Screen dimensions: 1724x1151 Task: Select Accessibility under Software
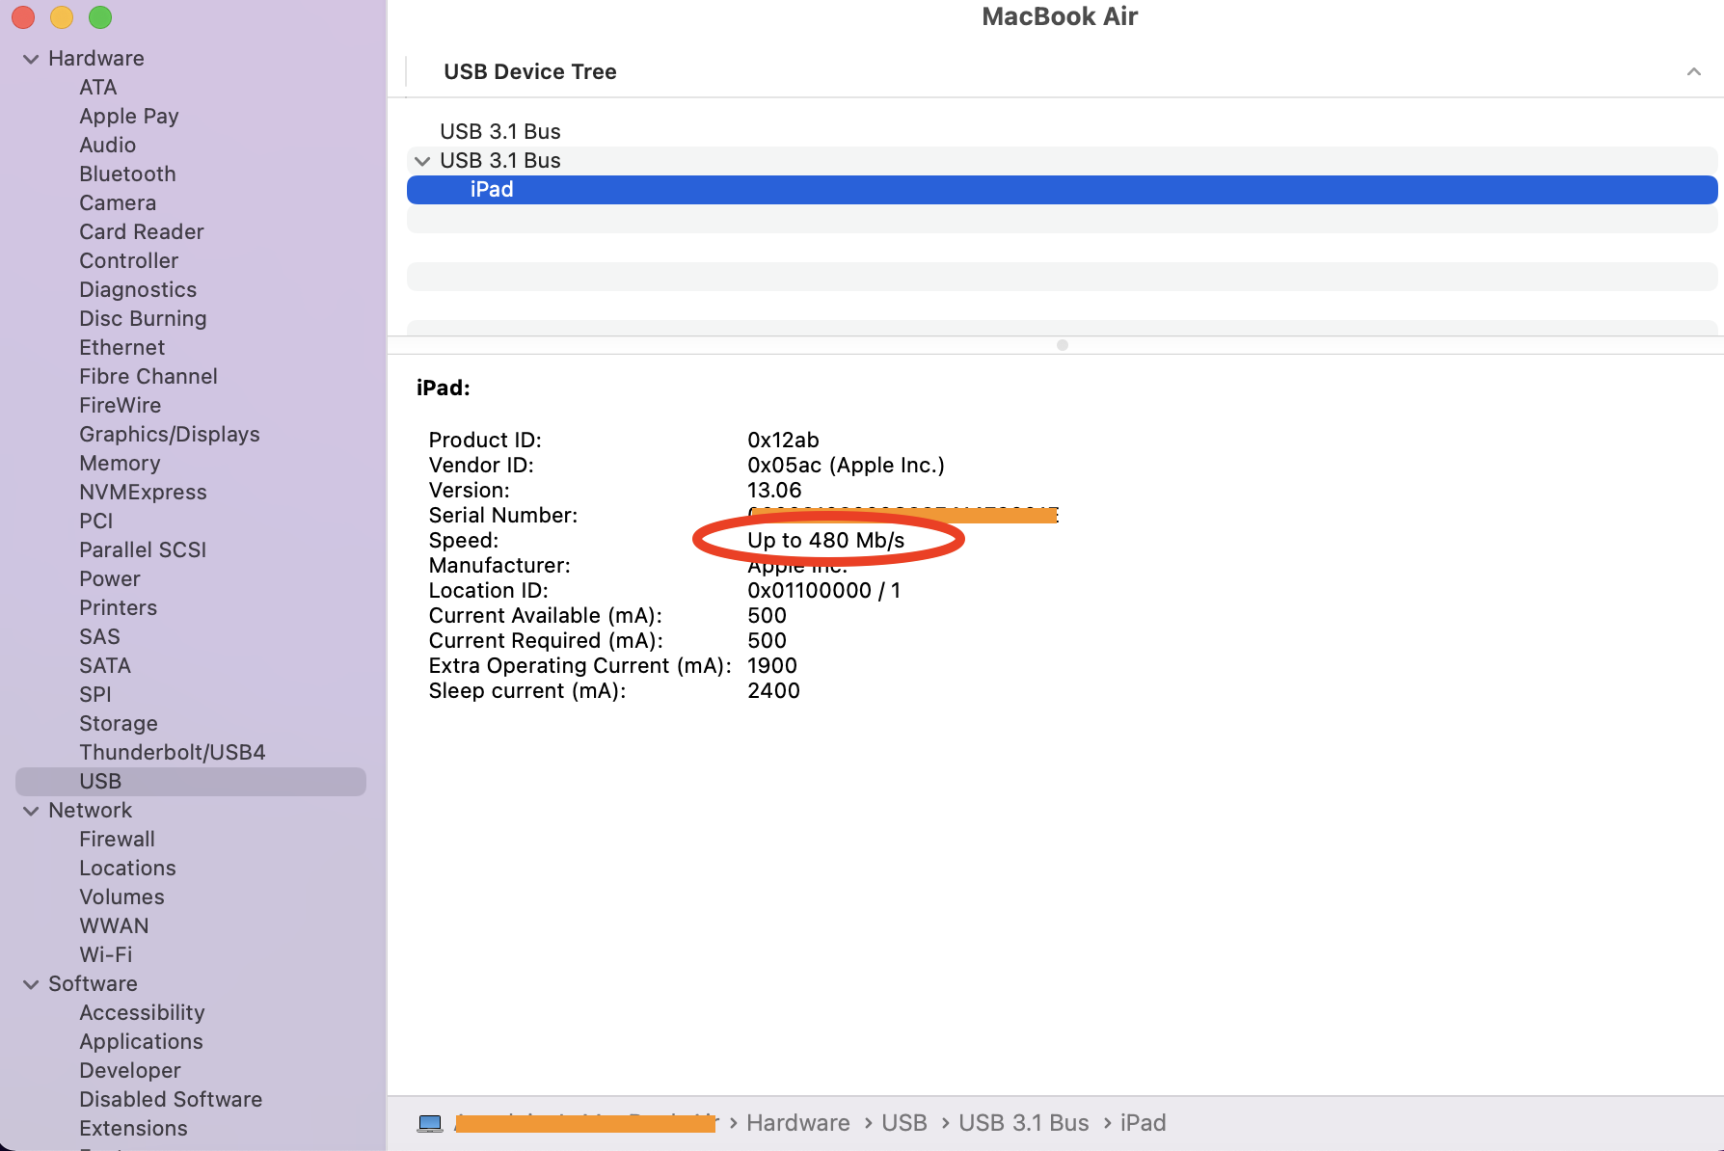[142, 1013]
